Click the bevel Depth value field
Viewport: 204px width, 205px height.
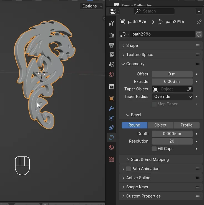coord(172,134)
